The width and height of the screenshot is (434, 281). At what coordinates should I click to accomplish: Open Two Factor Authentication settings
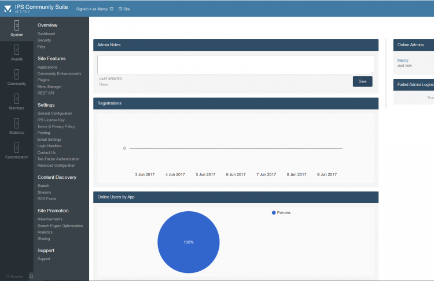[x=58, y=159]
